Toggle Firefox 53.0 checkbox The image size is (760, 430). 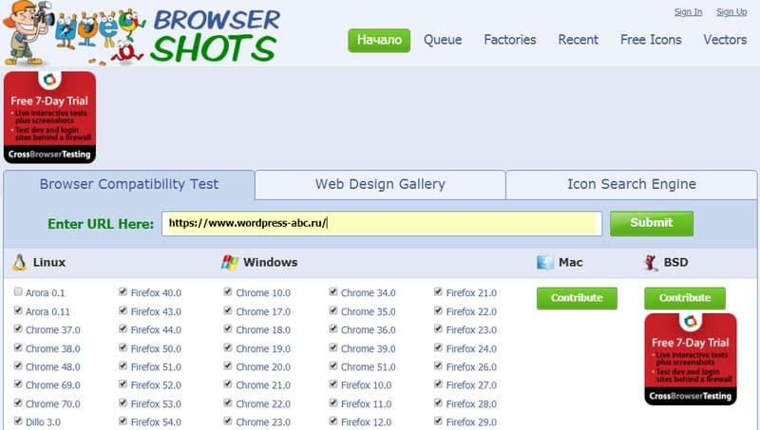coord(123,402)
